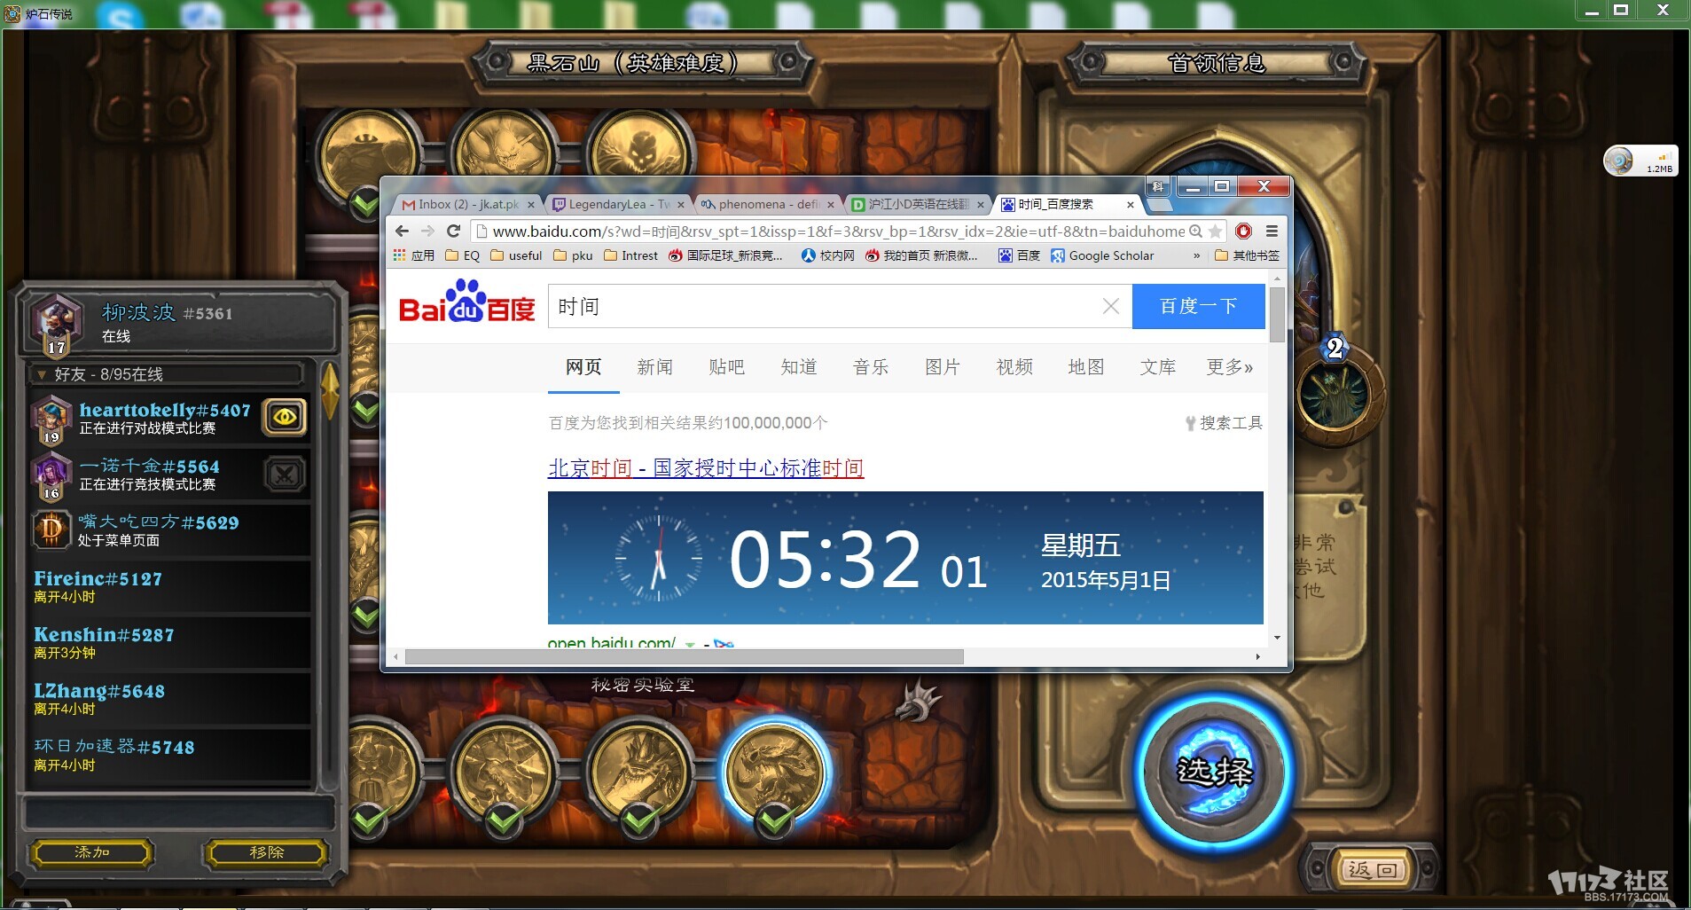Bookmark page with the star icon
This screenshot has width=1691, height=910.
point(1215,231)
